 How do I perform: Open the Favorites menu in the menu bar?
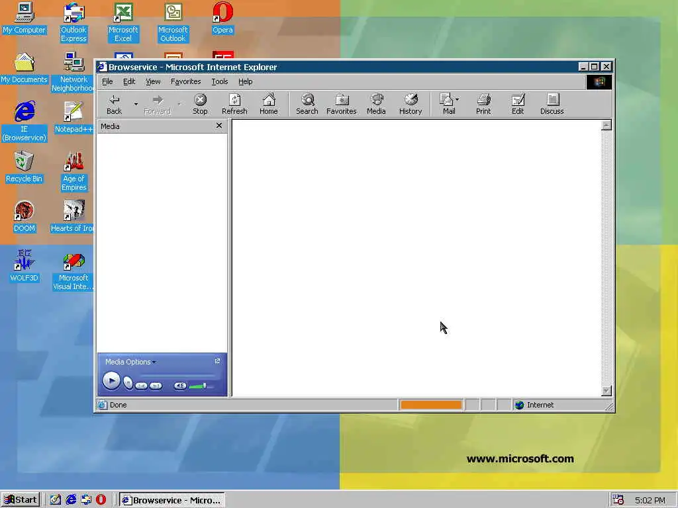(185, 81)
